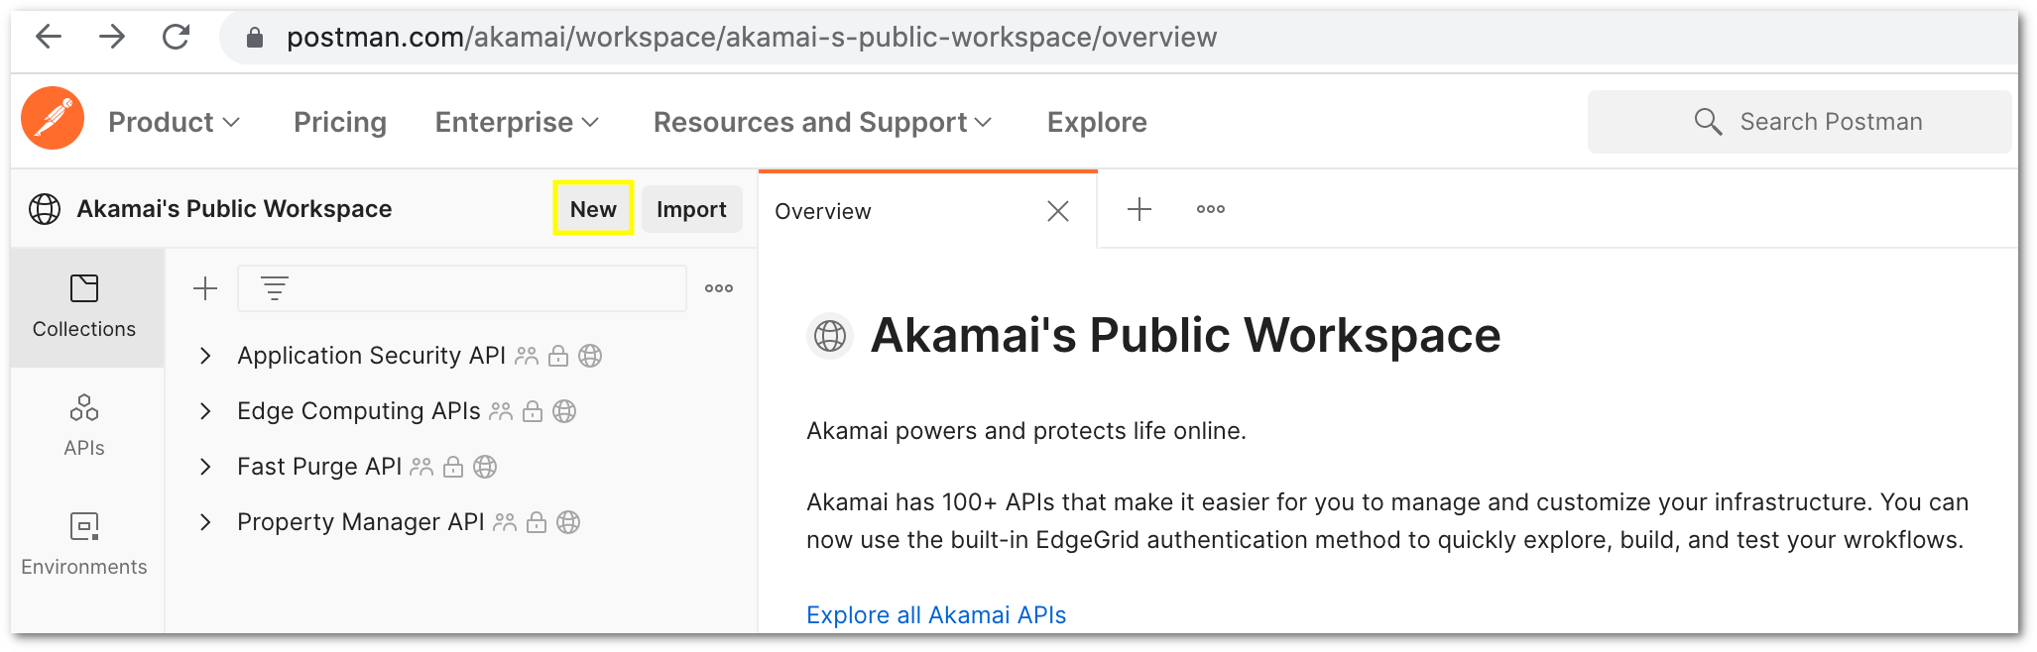Open collections options three-dot menu
Viewport: 2037px width, 652px height.
tap(719, 288)
